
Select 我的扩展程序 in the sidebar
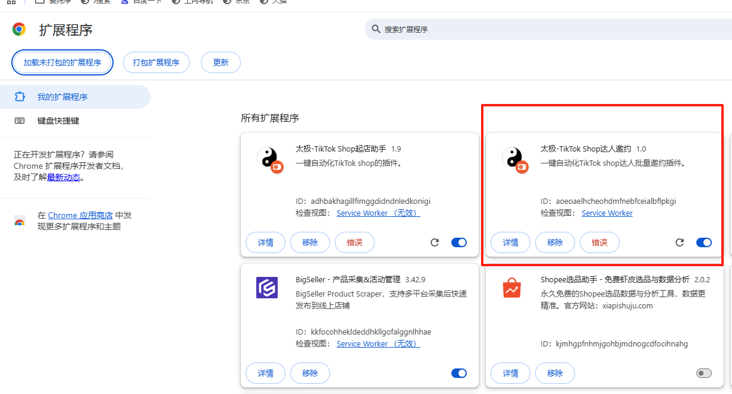[62, 97]
